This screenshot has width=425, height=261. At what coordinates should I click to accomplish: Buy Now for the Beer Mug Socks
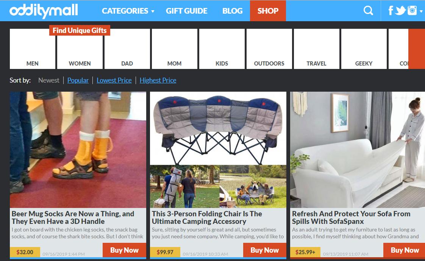coord(124,250)
